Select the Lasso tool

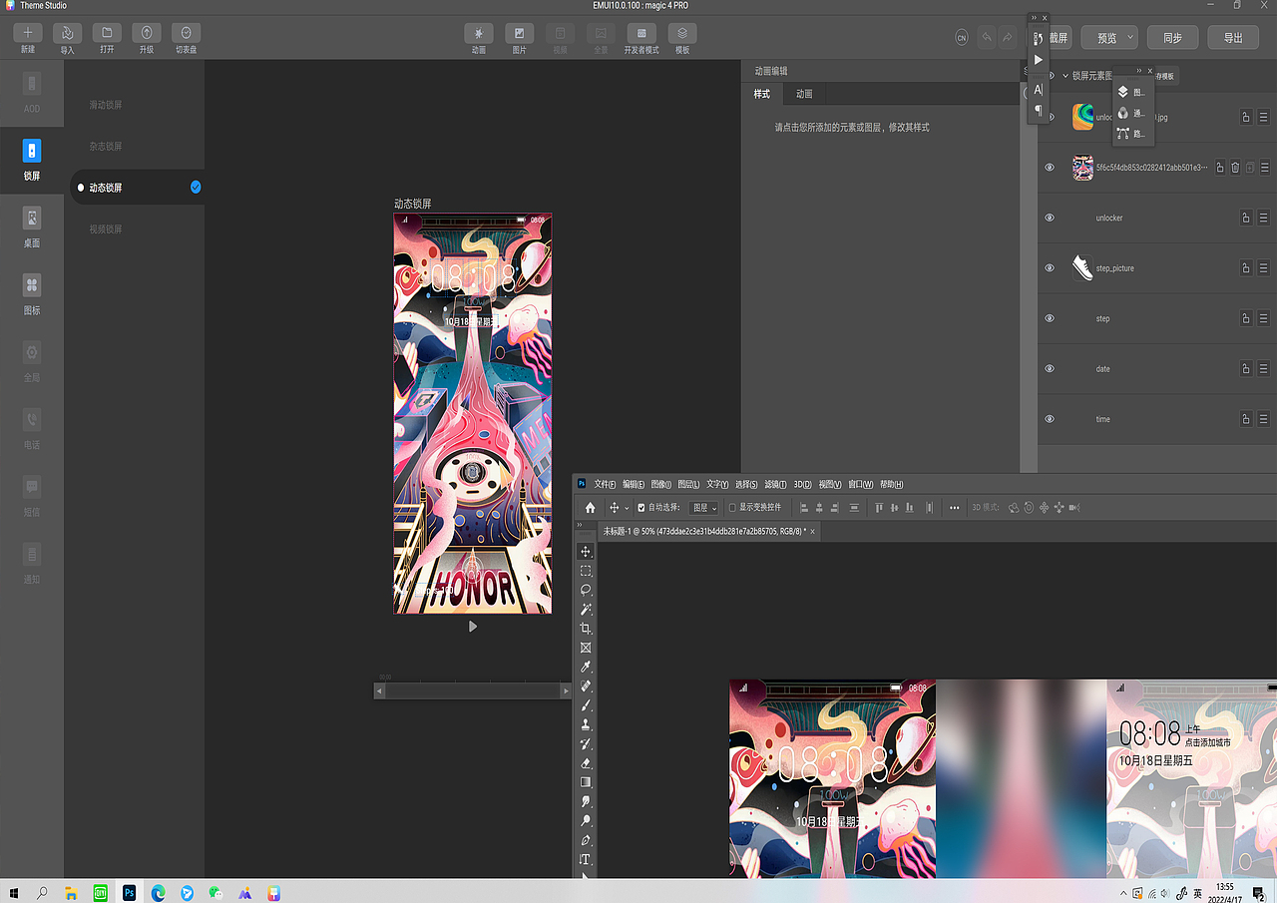pos(586,590)
